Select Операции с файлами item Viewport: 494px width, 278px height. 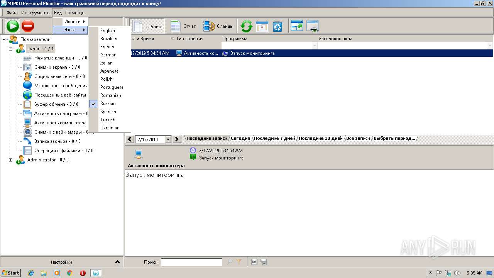click(x=64, y=151)
